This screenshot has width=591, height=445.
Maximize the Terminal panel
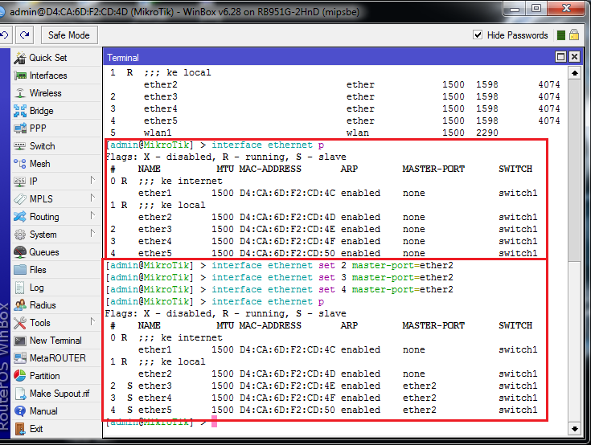[560, 57]
